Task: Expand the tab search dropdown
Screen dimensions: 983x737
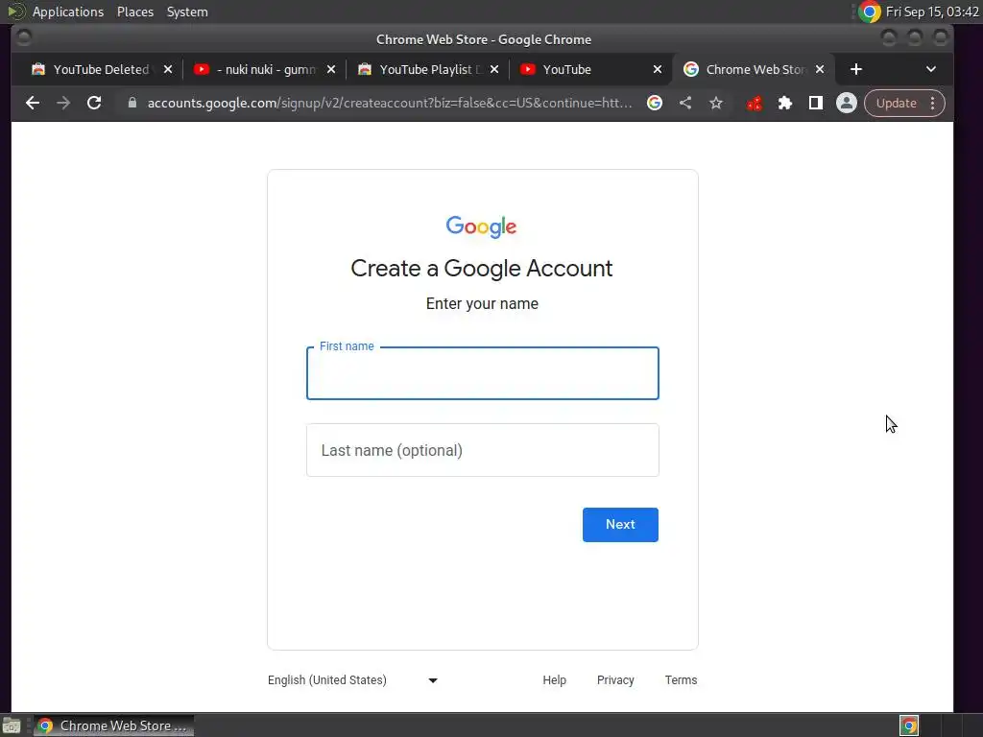Action: 931,69
